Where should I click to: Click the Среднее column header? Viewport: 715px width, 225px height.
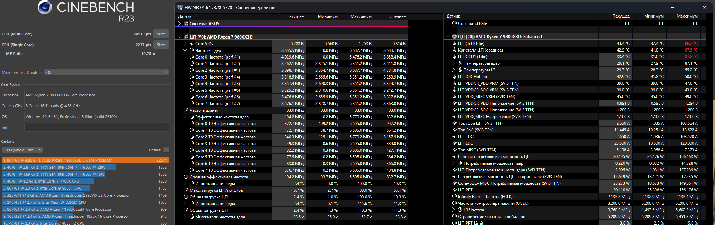pyautogui.click(x=391, y=16)
